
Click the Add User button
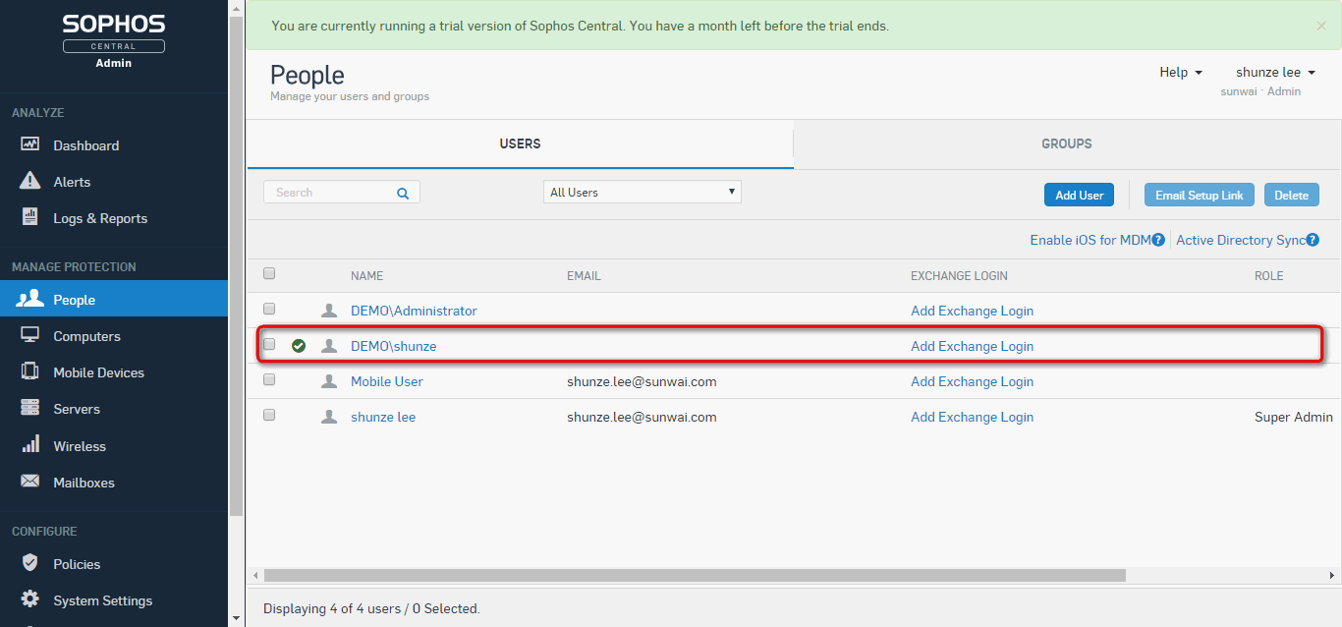pos(1080,195)
